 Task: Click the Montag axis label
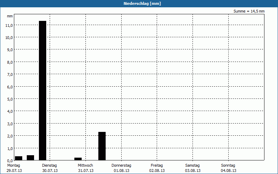point(14,165)
